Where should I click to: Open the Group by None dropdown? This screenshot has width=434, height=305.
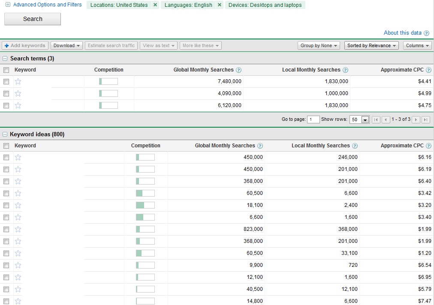319,46
